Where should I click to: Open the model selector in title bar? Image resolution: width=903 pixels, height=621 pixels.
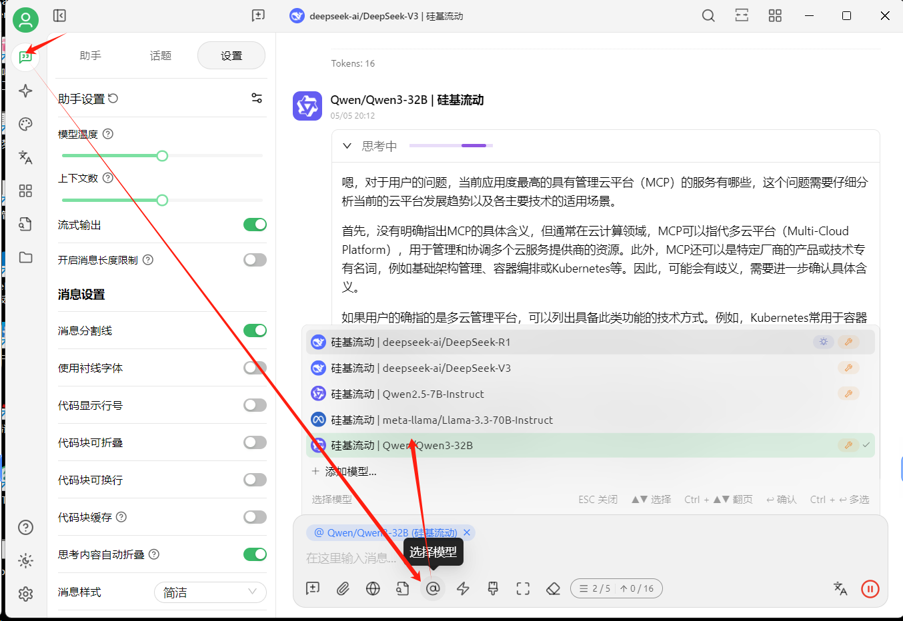(376, 16)
